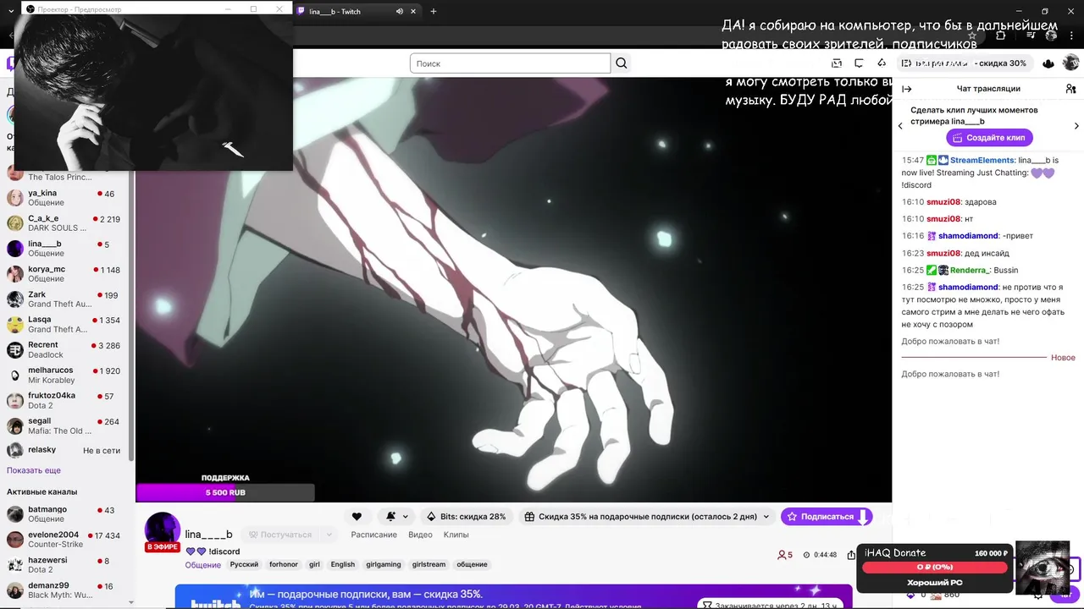
Task: Click the Создайте клип button
Action: (x=989, y=137)
